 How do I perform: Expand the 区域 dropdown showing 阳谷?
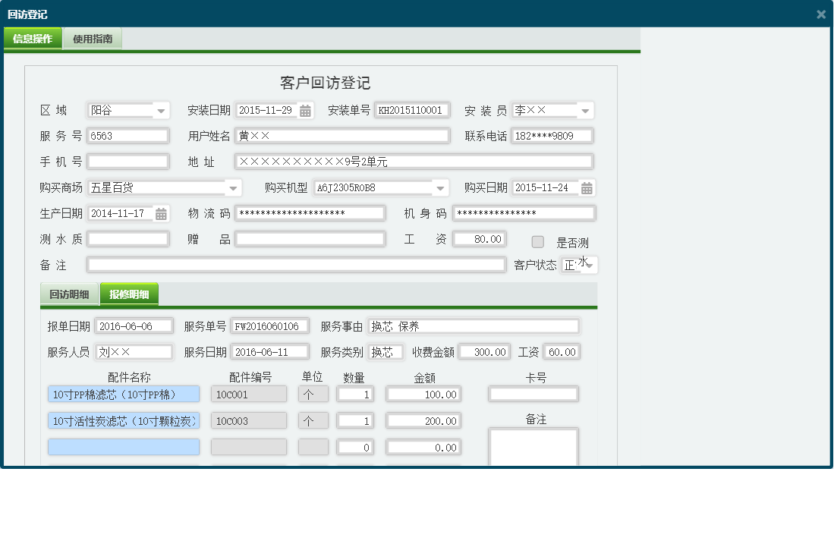point(161,109)
